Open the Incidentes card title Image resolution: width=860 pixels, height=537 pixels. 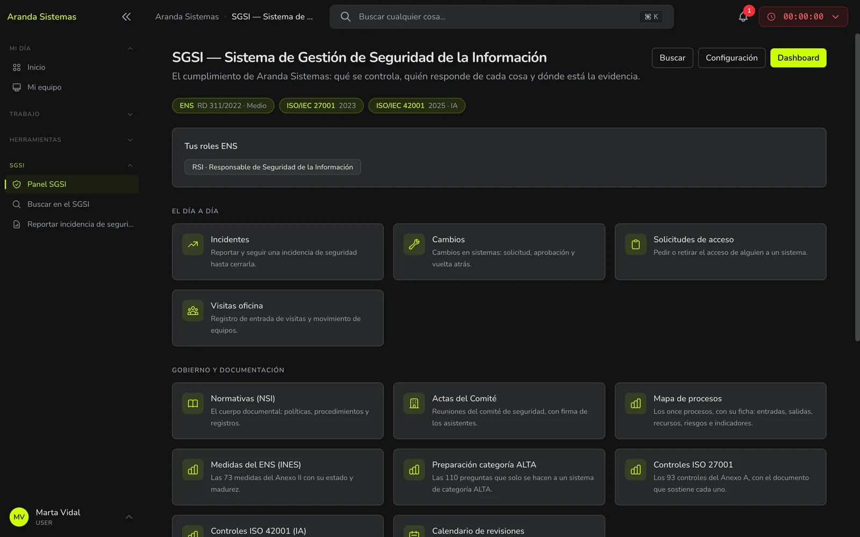coord(230,240)
